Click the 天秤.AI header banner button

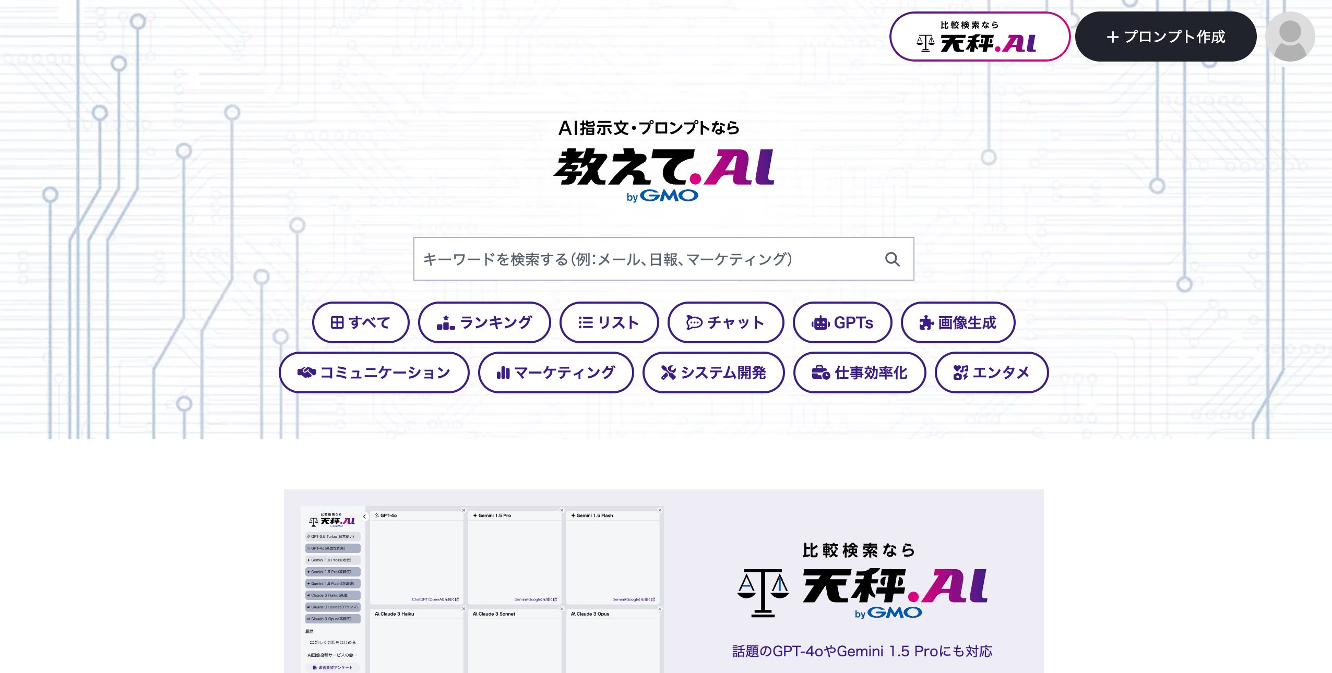tap(980, 37)
